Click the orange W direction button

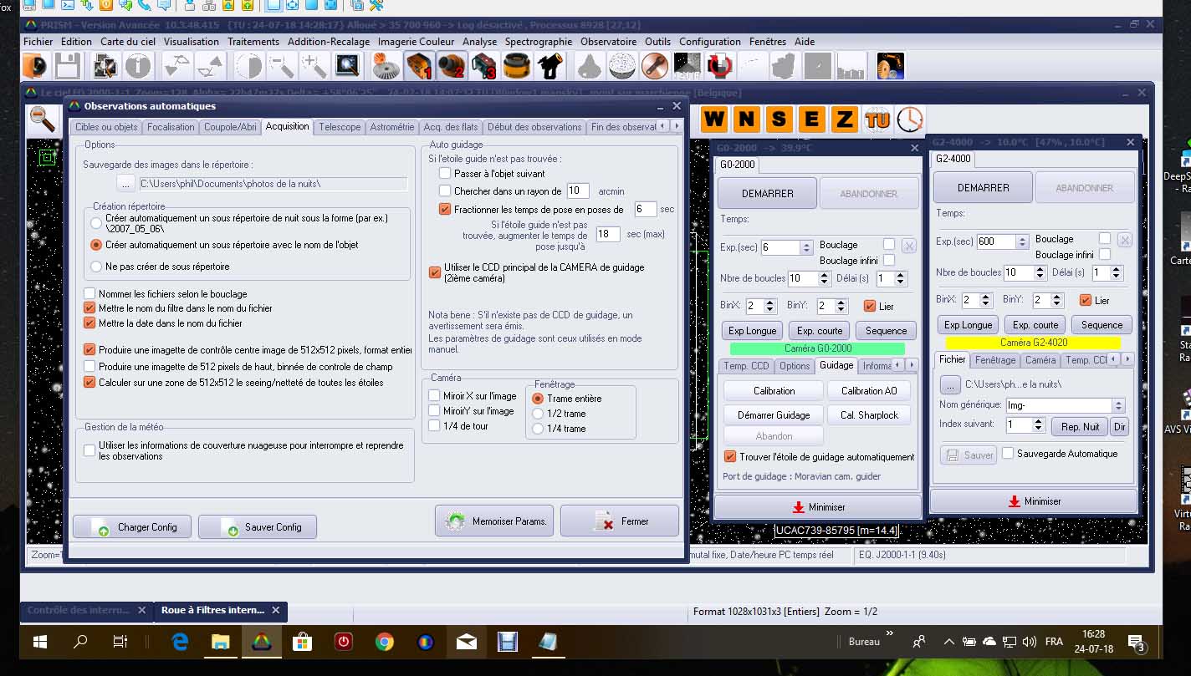click(714, 119)
